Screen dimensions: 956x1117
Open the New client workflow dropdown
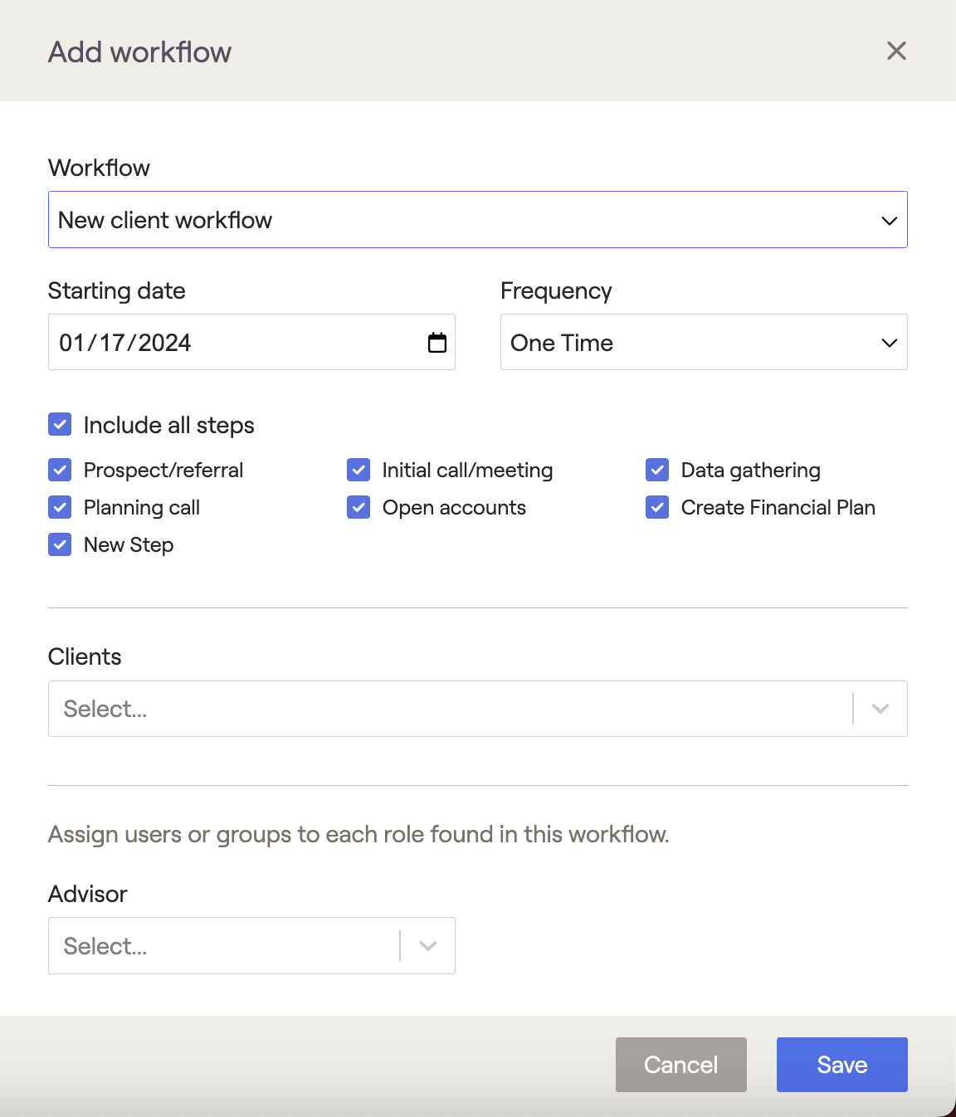[x=478, y=220]
